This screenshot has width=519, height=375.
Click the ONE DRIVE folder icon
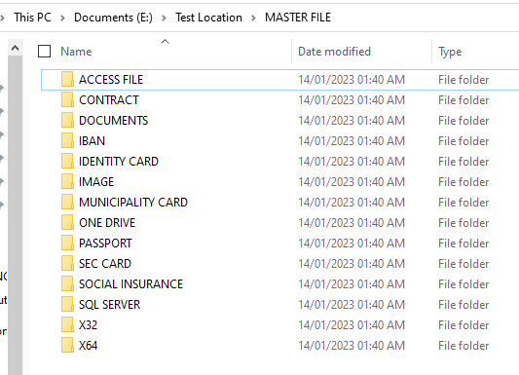pyautogui.click(x=67, y=223)
